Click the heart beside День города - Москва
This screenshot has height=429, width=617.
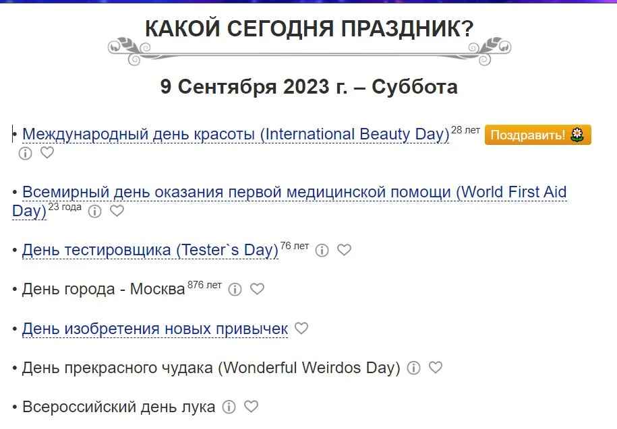coord(257,290)
